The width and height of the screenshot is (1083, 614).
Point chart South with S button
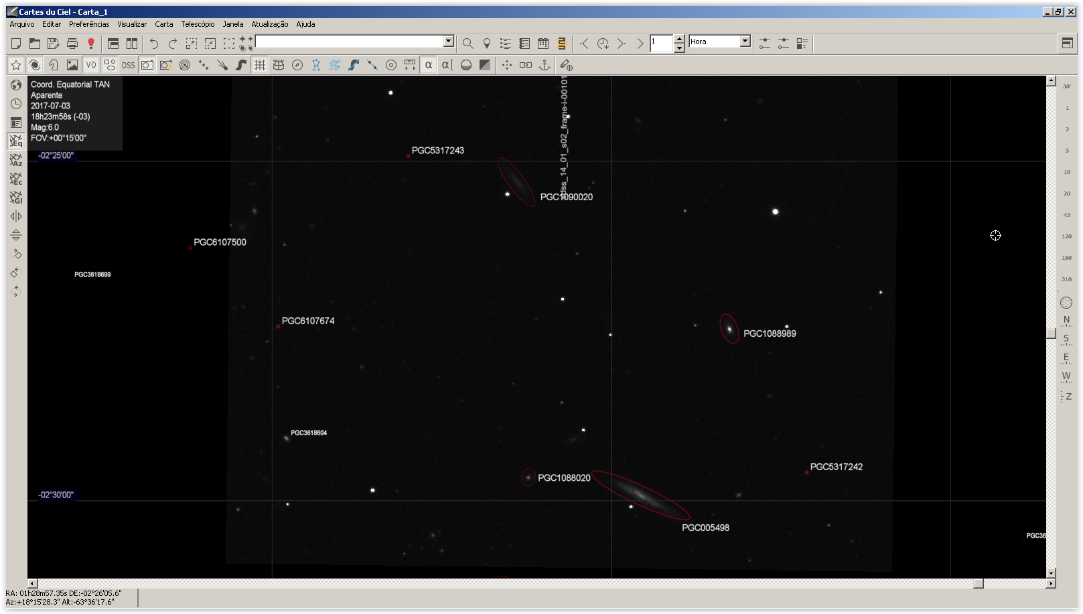pos(1067,339)
